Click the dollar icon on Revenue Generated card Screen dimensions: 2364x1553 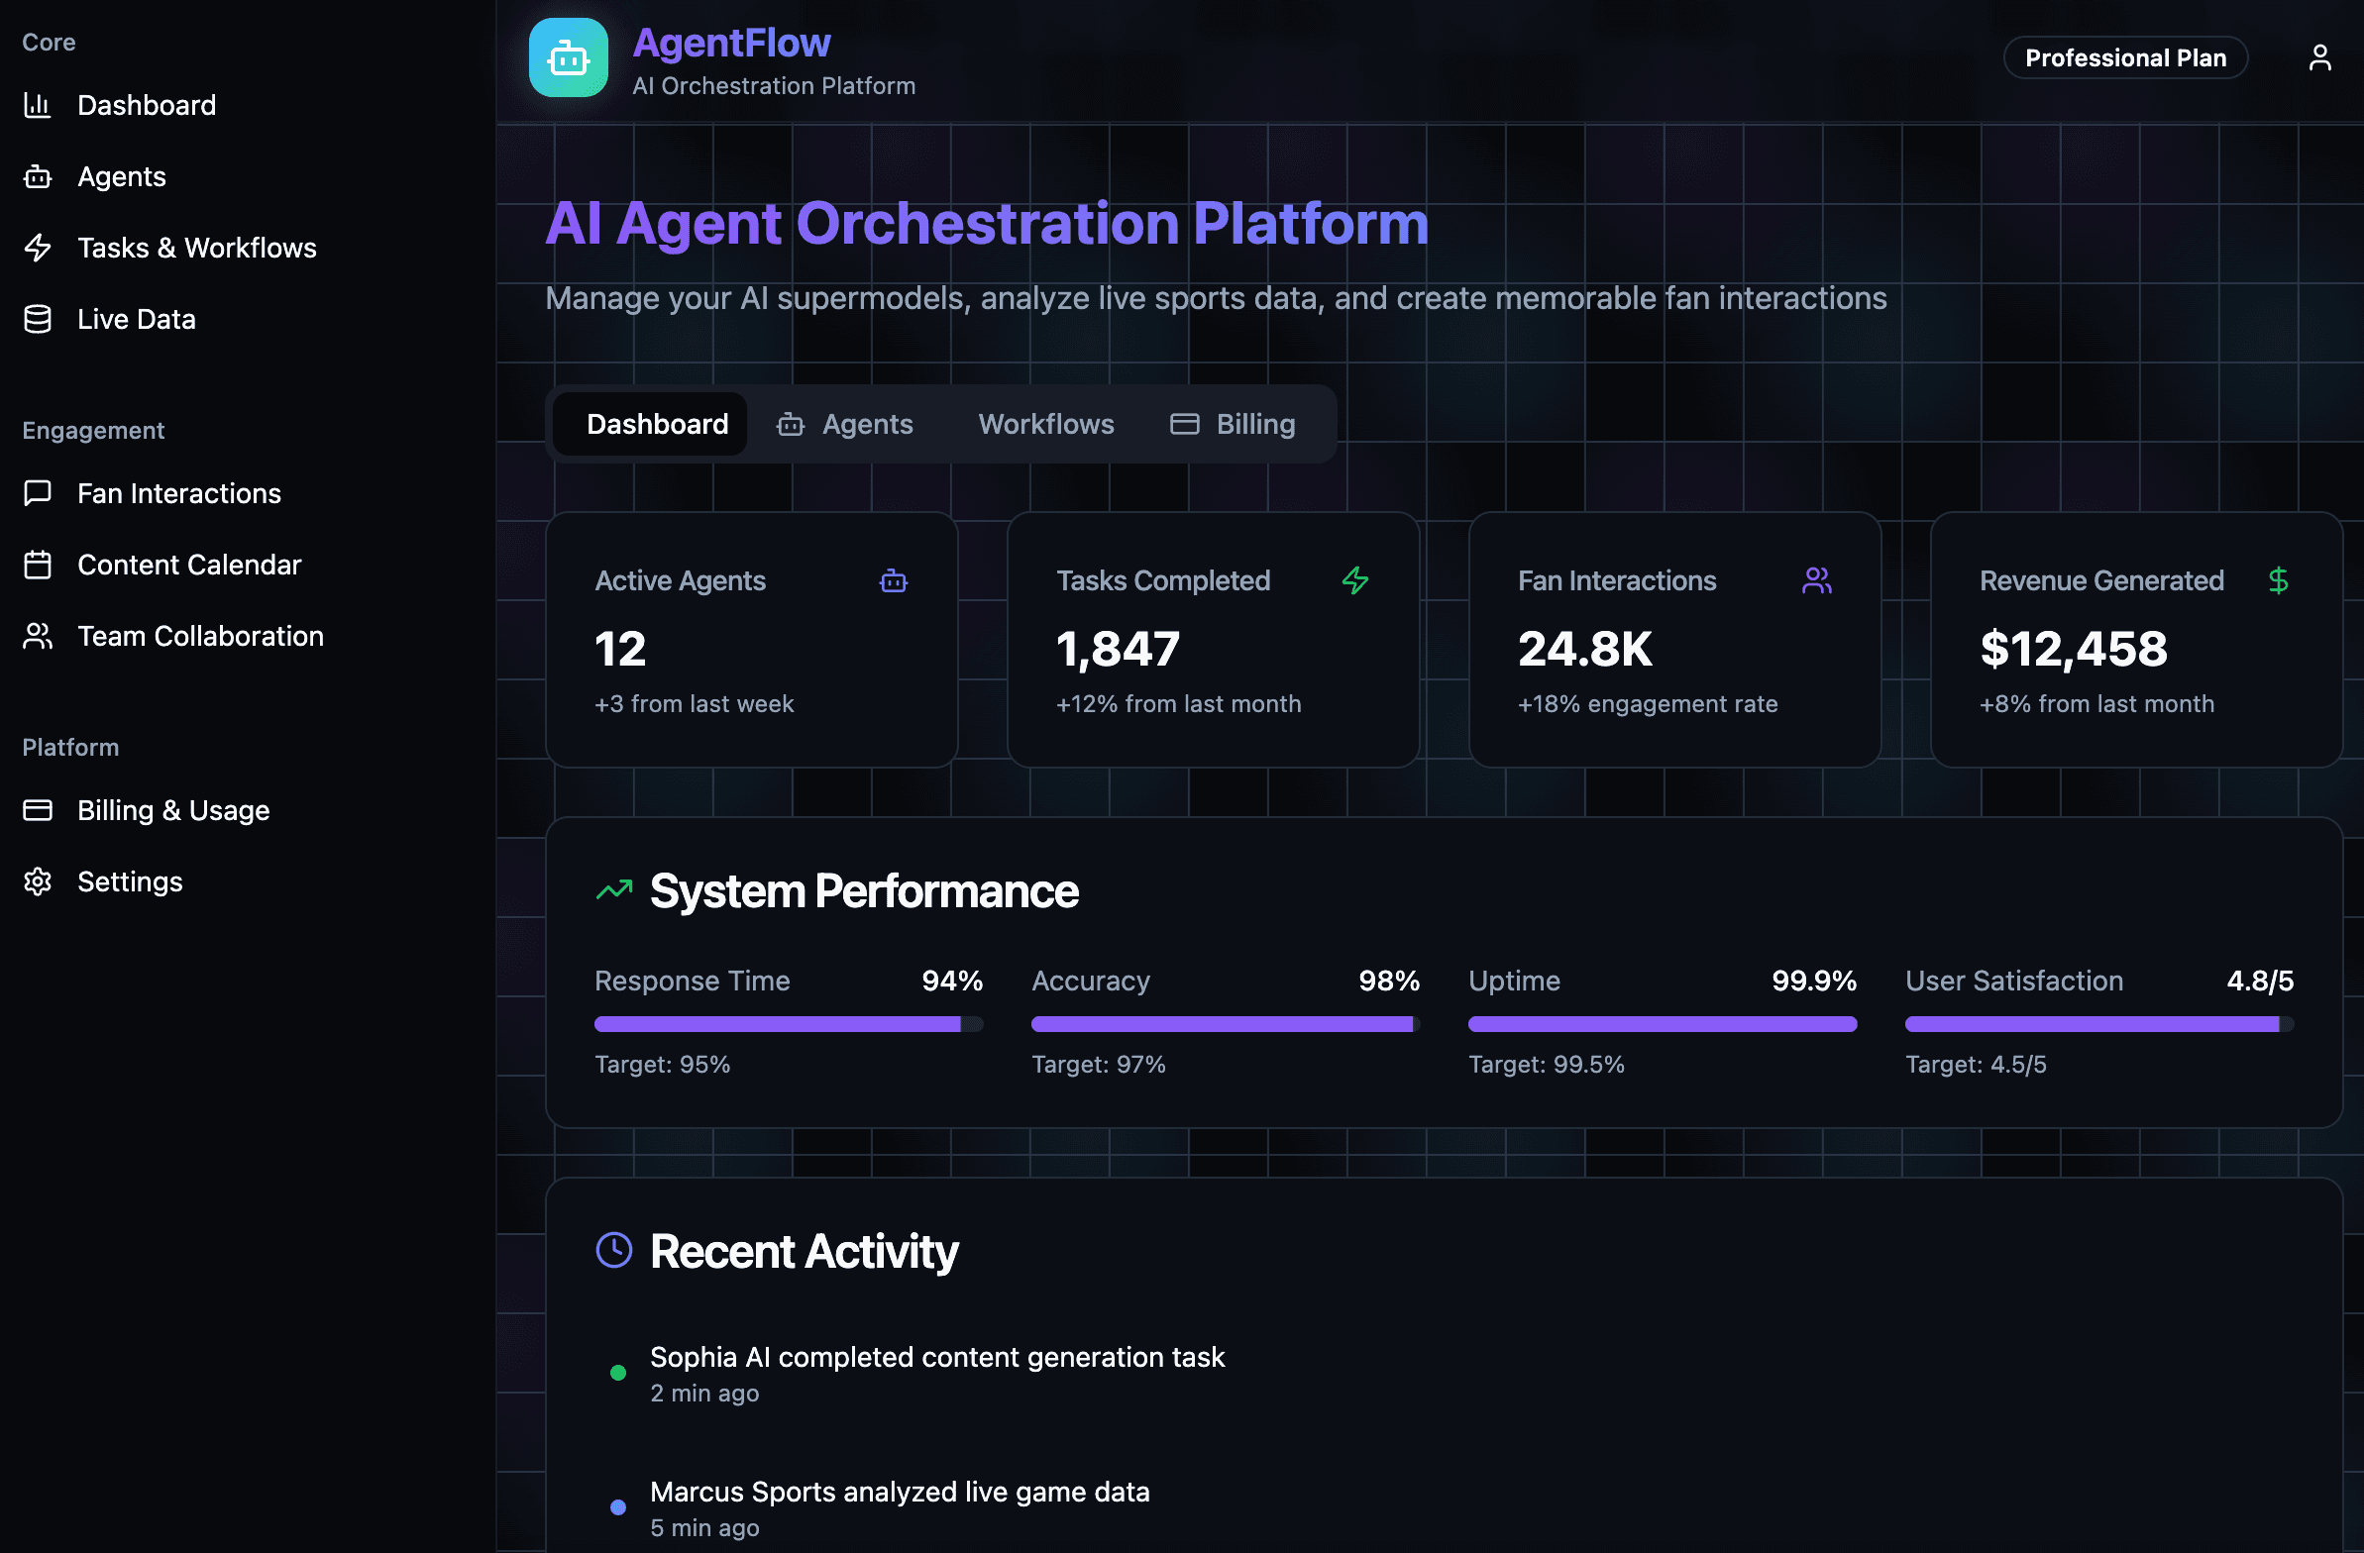tap(2279, 580)
